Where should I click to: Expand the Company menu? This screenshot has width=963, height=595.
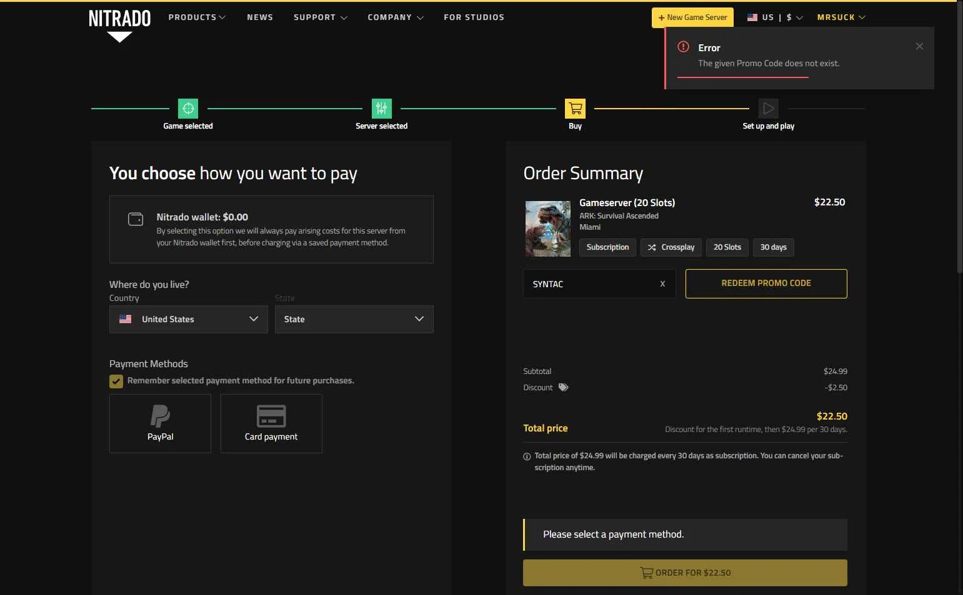[396, 17]
